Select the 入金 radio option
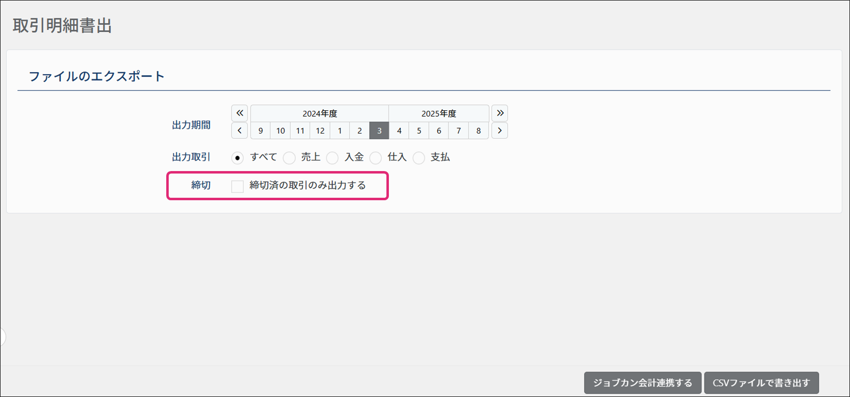 (x=332, y=158)
